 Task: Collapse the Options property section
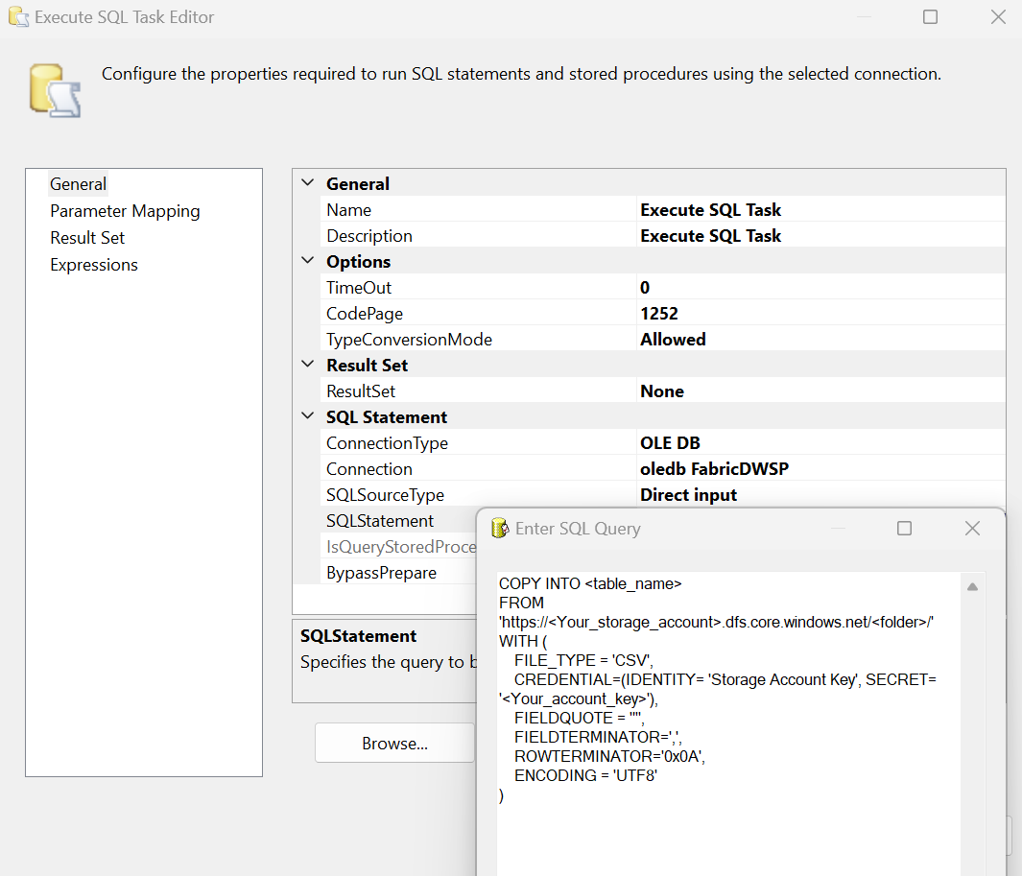tap(307, 261)
